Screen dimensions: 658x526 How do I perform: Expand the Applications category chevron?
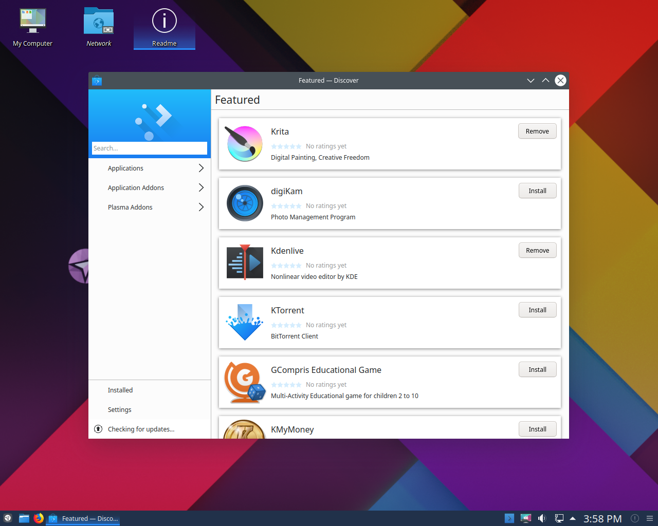click(201, 168)
